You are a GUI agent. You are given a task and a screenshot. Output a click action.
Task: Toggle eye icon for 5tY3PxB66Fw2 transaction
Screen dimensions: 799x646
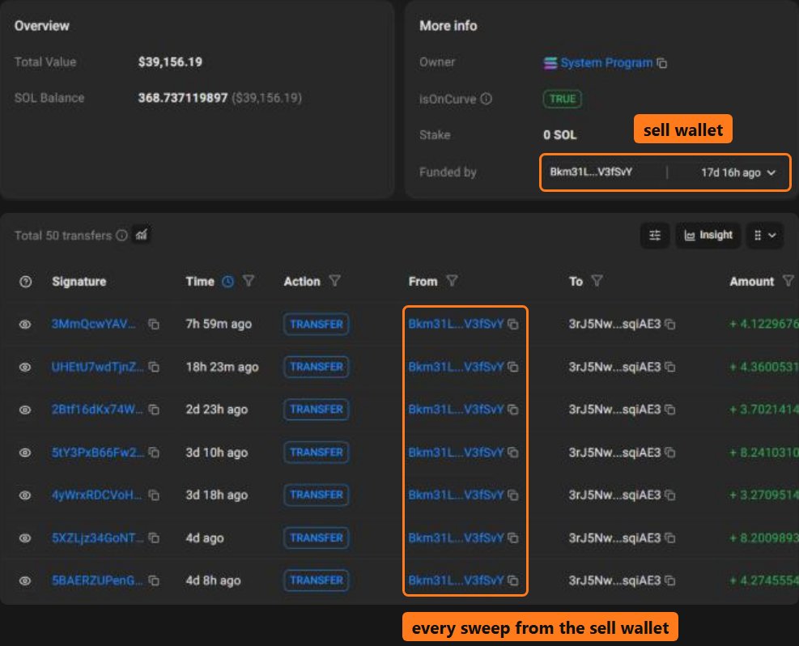(x=25, y=453)
